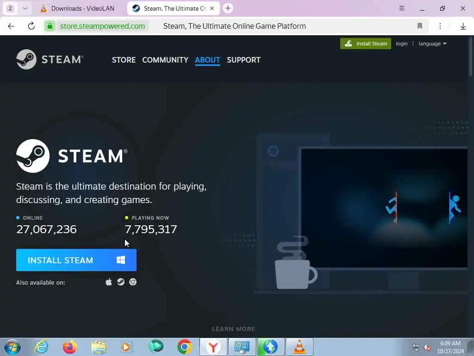The image size is (474, 356).
Task: Click the browser back arrow
Action: pyautogui.click(x=11, y=26)
